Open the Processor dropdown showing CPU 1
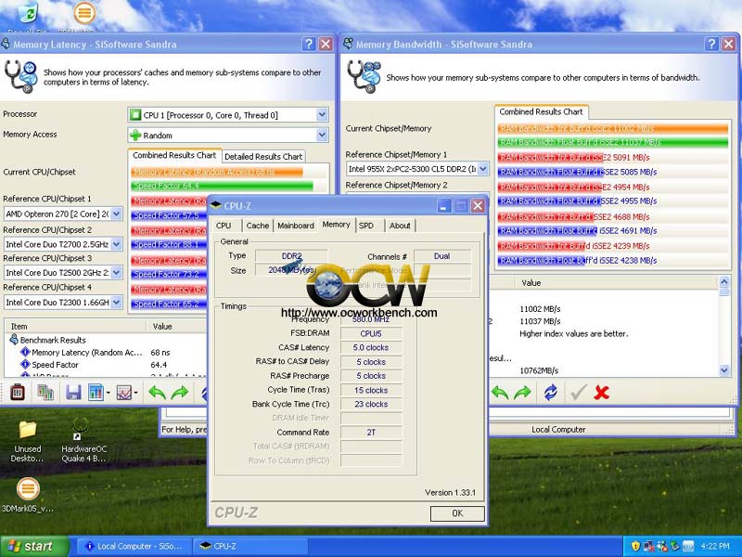Screen dimensions: 742x557 pos(228,114)
